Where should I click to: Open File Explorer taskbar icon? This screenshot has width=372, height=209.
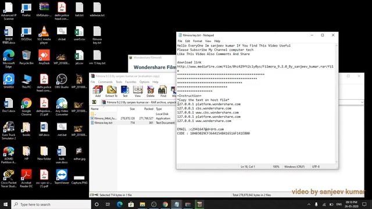[x=142, y=204]
